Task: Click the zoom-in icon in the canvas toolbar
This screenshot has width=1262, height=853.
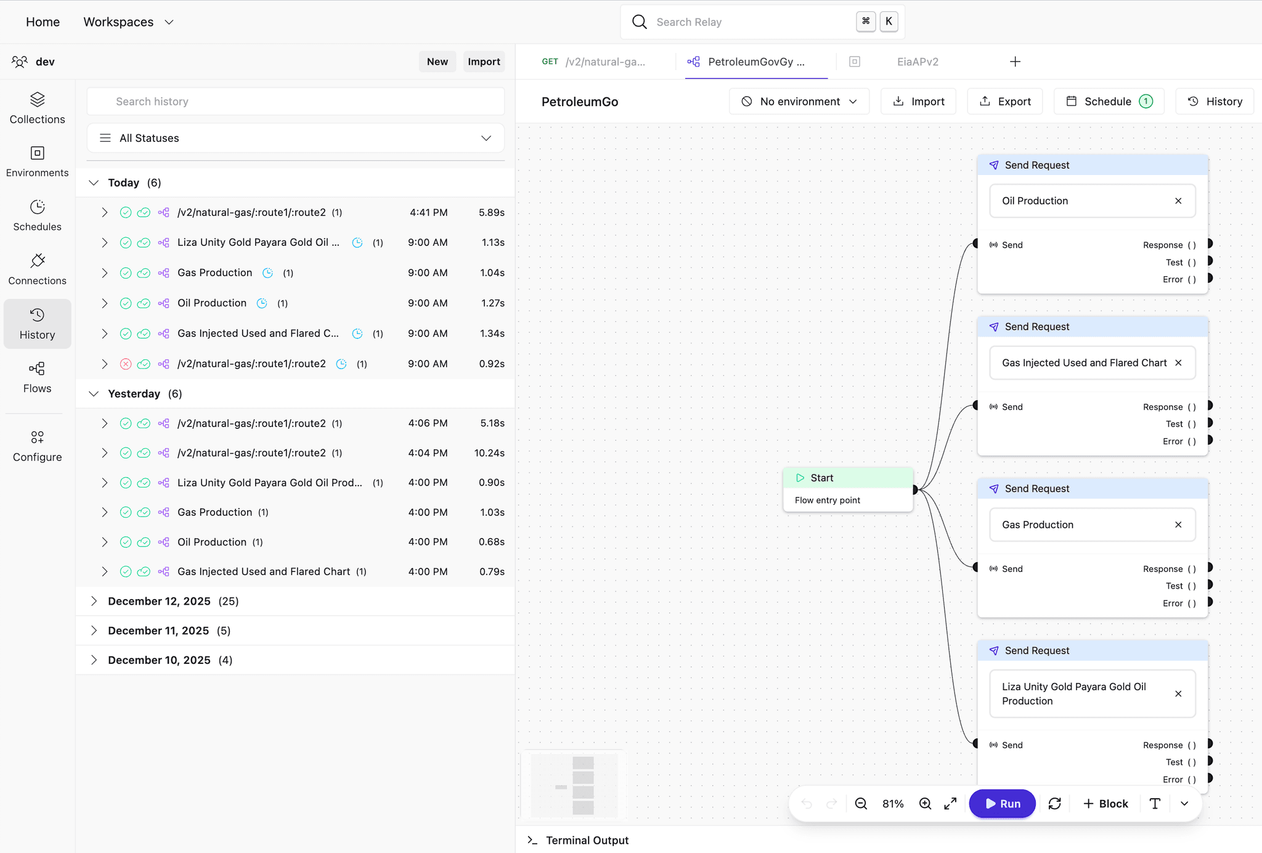Action: point(925,803)
